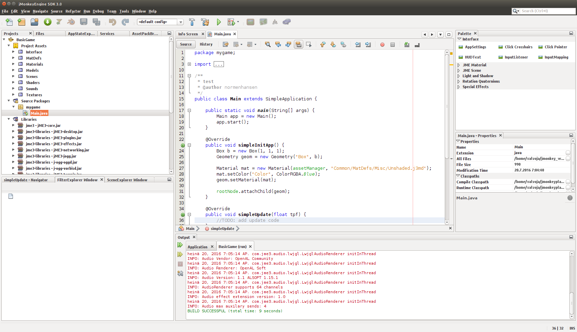577x332 pixels.
Task: Click the Shift Line Right icon
Action: click(x=368, y=45)
